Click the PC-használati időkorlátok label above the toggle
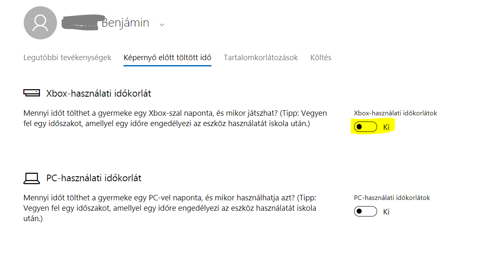479x253 pixels. pos(392,198)
